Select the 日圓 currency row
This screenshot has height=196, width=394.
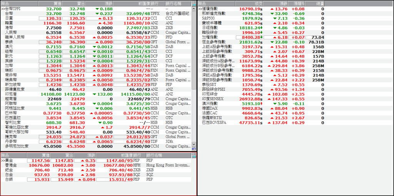(x=96, y=18)
